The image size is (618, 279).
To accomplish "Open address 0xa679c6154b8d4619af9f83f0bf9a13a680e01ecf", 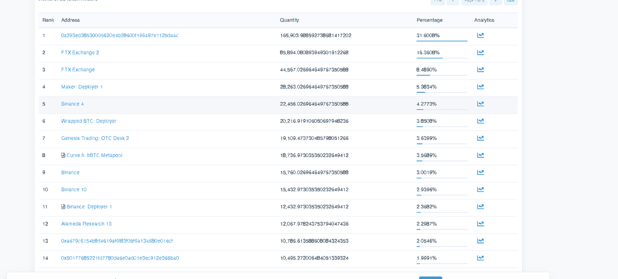I will click(x=117, y=241).
